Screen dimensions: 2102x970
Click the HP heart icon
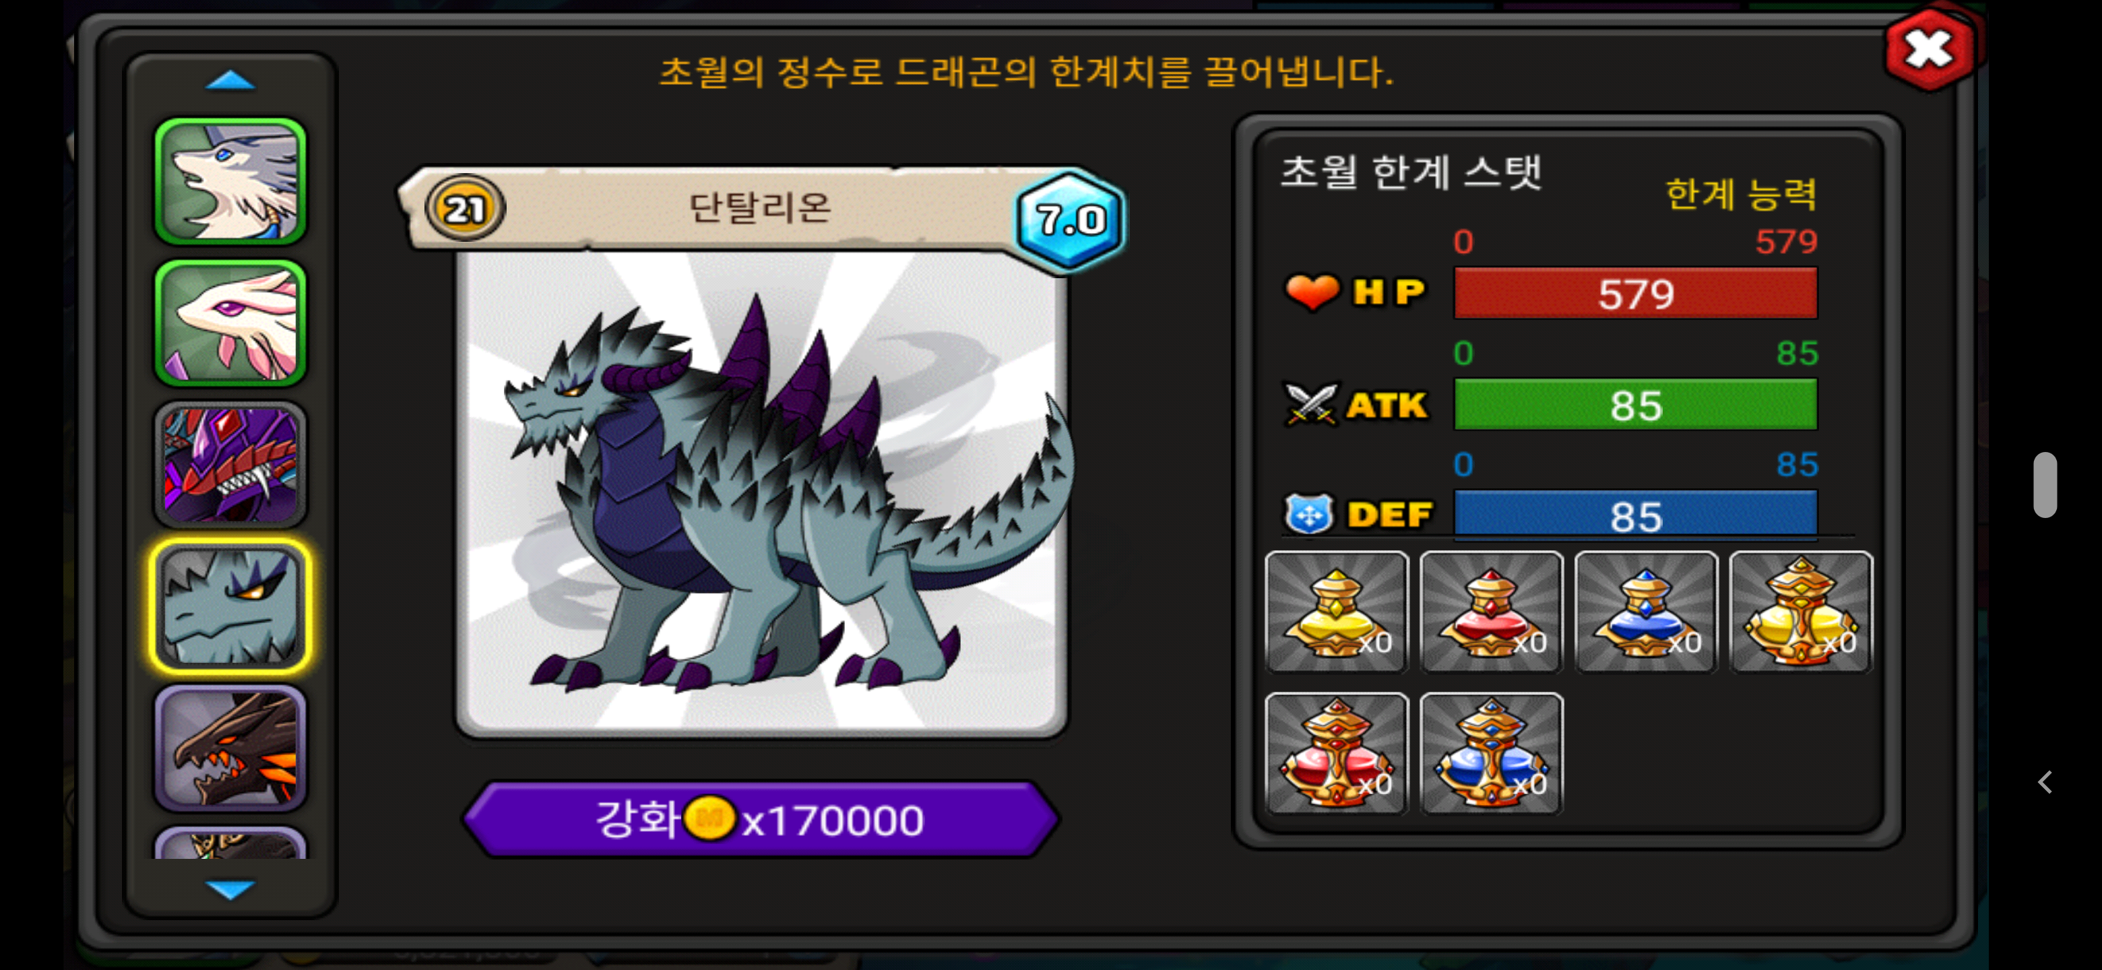[1312, 291]
